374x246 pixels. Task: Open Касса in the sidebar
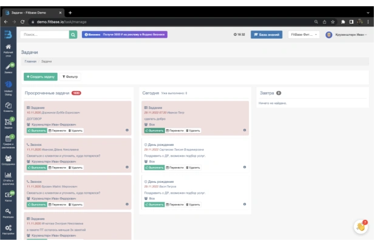point(8,196)
